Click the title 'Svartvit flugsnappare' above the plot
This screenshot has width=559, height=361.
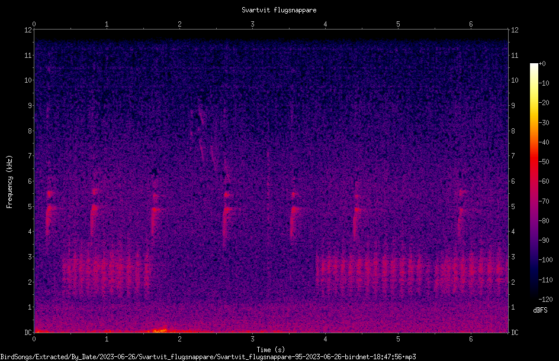click(x=279, y=10)
